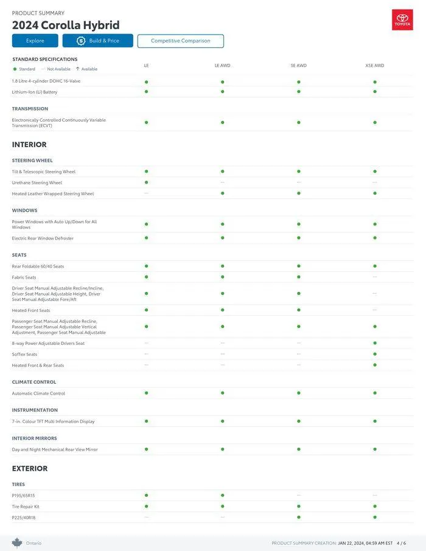Open Competitive Comparison
The height and width of the screenshot is (551, 426).
click(181, 41)
